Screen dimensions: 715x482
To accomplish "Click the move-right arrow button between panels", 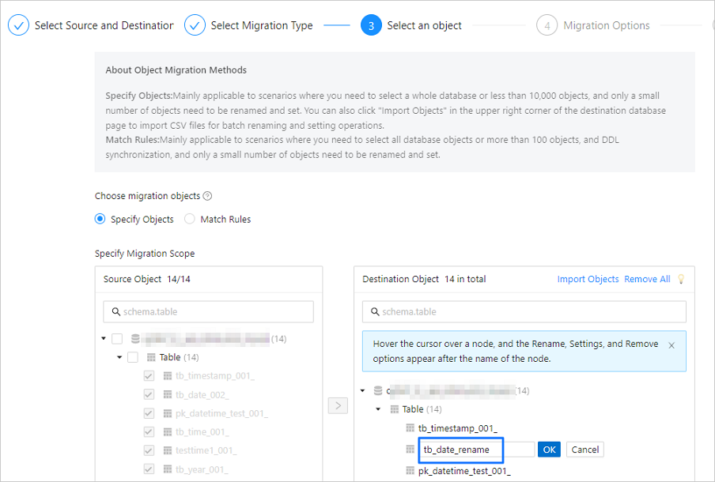I will 338,406.
